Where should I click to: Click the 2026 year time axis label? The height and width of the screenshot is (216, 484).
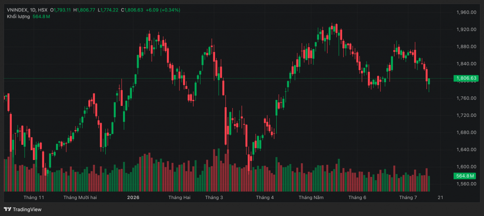tap(133, 197)
